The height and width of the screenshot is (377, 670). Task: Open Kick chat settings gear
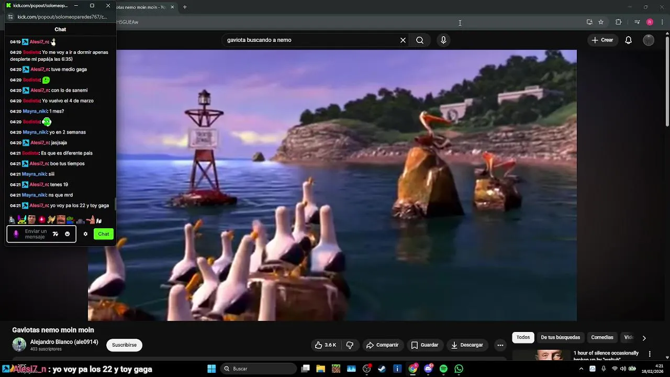coord(85,234)
